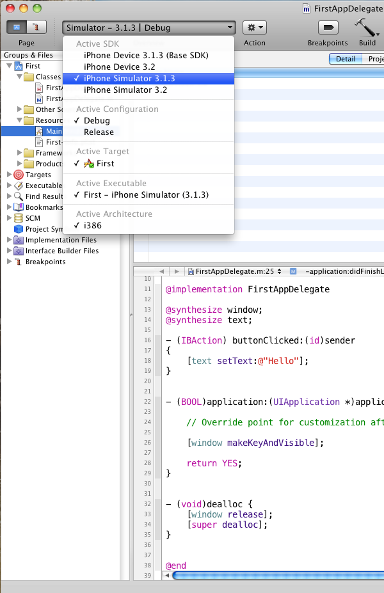
Task: Expand the Other Sources folder triangle
Action: point(19,109)
